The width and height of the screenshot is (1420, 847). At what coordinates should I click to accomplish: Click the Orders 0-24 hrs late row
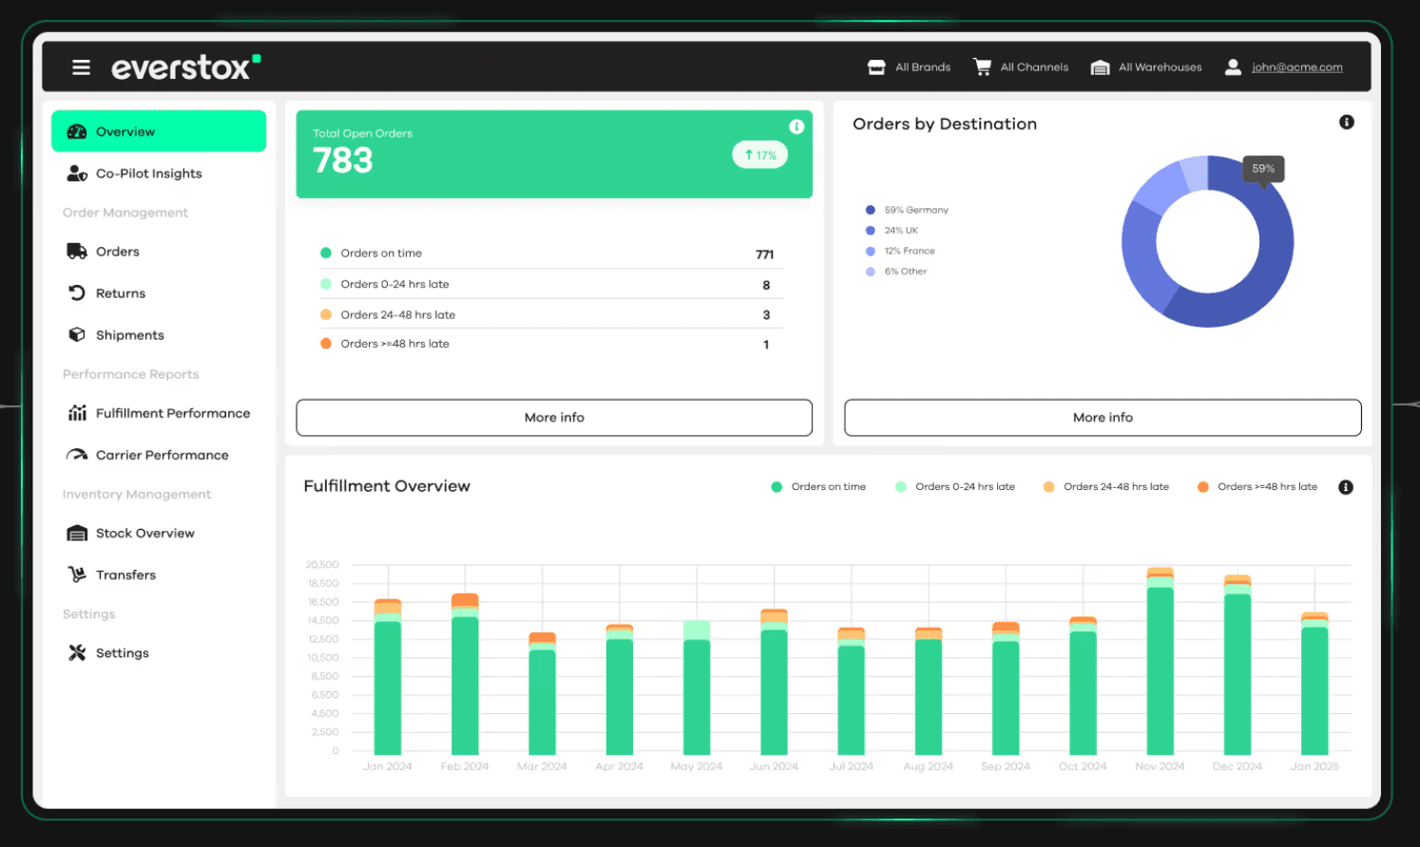coord(551,284)
